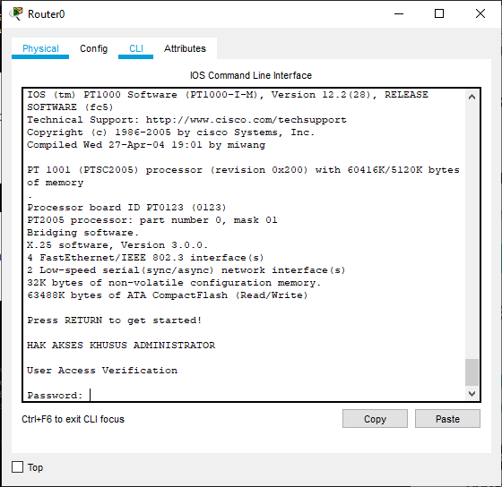Click the 'Router0' window title text
Screen dimensions: 502x487
coord(47,14)
